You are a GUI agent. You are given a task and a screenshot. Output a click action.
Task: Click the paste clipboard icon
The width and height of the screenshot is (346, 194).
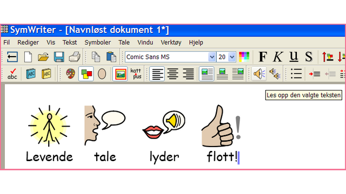click(111, 57)
